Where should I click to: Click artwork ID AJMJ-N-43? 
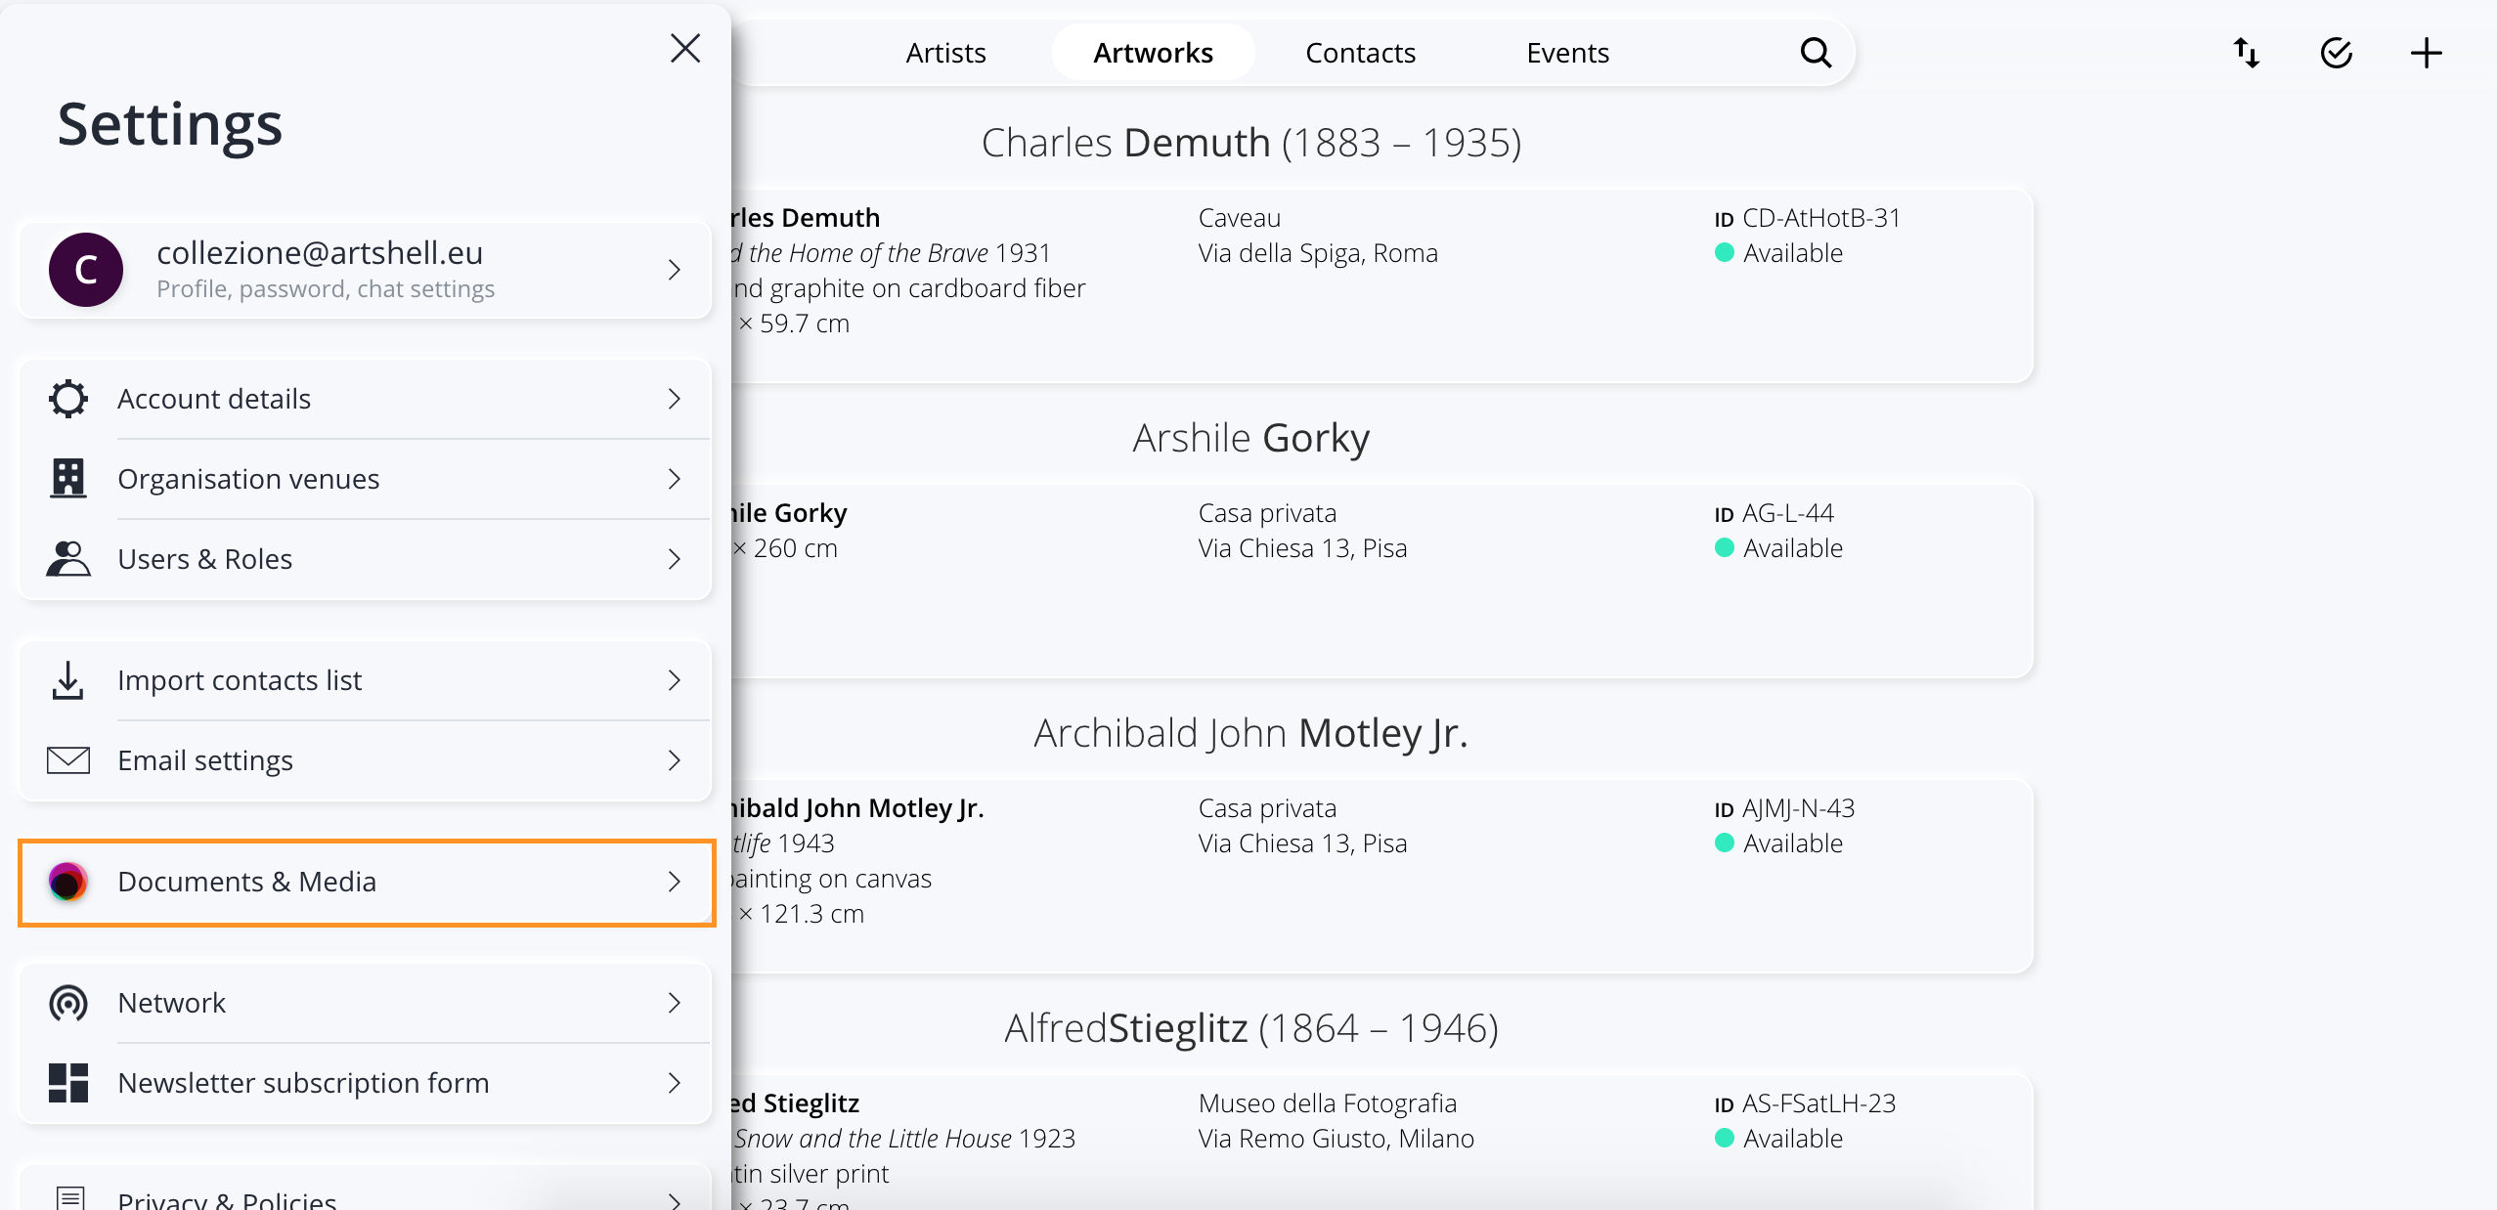[1784, 808]
